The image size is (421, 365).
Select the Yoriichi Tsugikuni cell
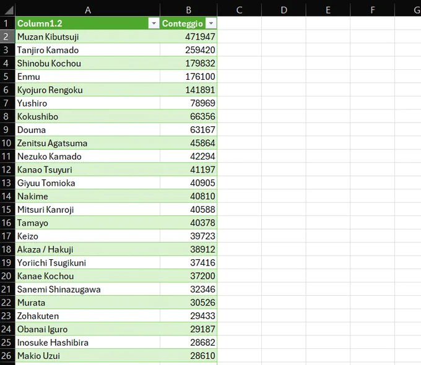pyautogui.click(x=87, y=262)
